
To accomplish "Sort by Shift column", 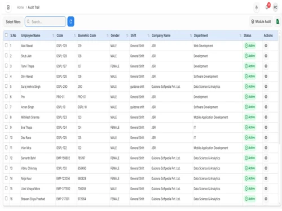I will point(148,35).
